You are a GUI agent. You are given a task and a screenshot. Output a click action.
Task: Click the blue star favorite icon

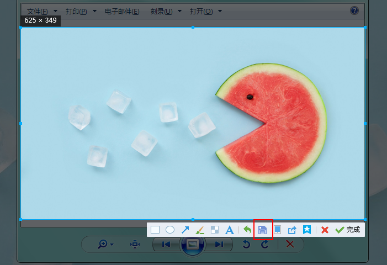point(307,230)
